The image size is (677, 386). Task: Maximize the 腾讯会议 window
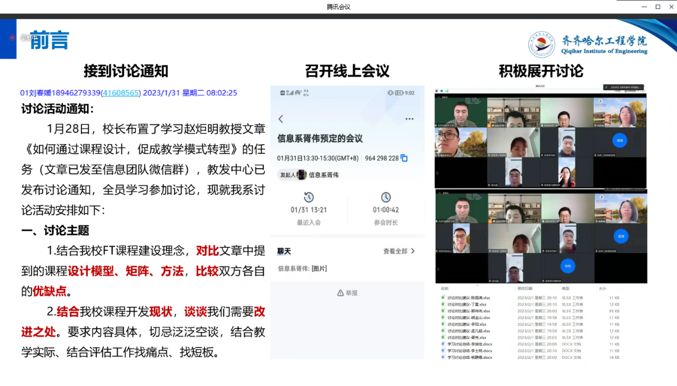tap(658, 6)
